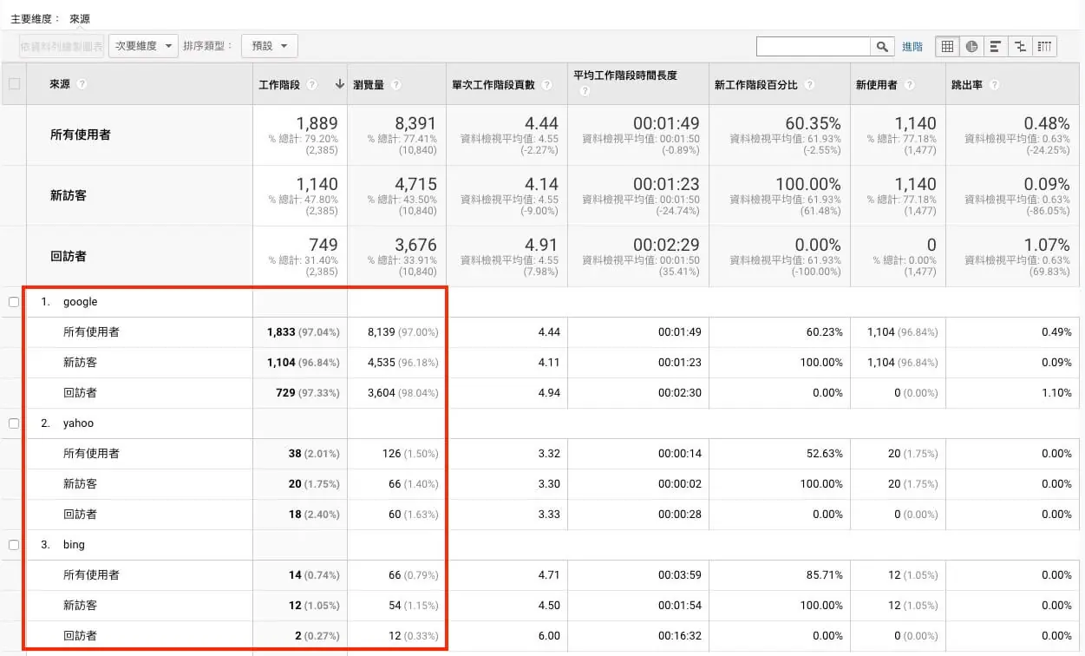
Task: Click the 8,391 total pageviews value
Action: pos(415,123)
